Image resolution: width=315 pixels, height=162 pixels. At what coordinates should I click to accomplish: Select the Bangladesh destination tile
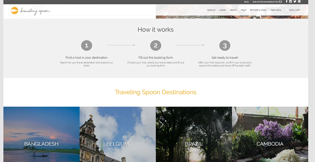pyautogui.click(x=41, y=134)
